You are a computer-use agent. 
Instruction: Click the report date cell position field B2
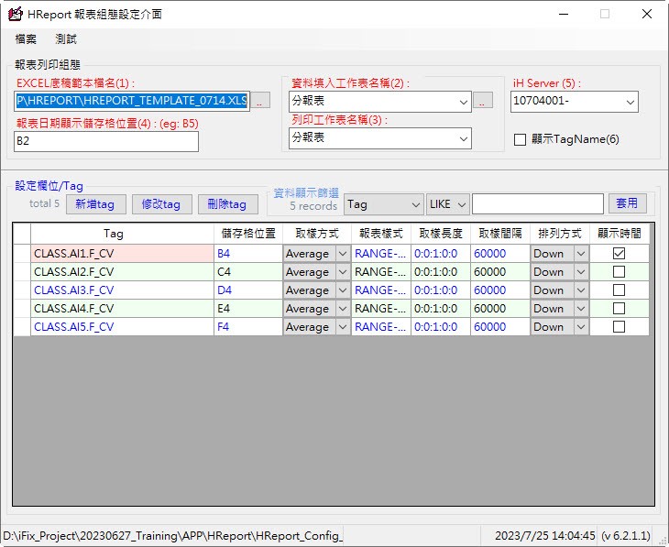(x=105, y=141)
